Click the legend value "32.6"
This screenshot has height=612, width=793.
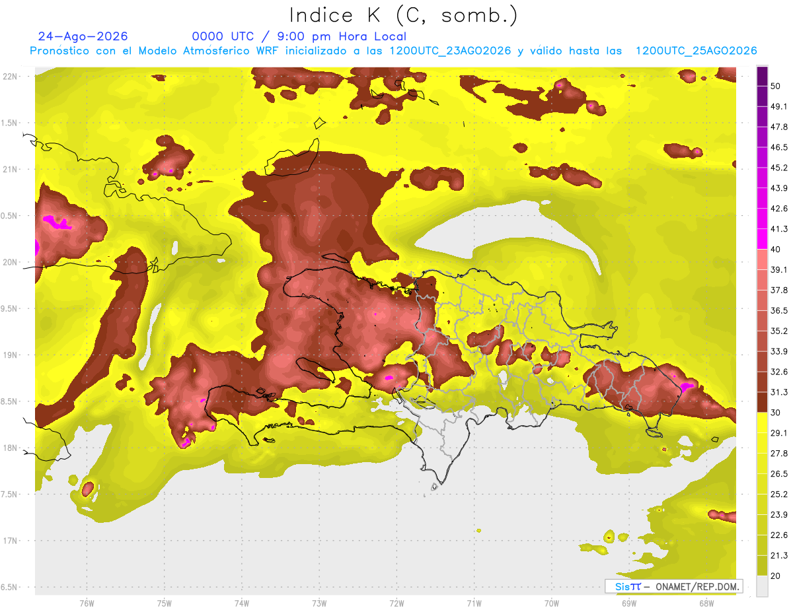tap(780, 372)
